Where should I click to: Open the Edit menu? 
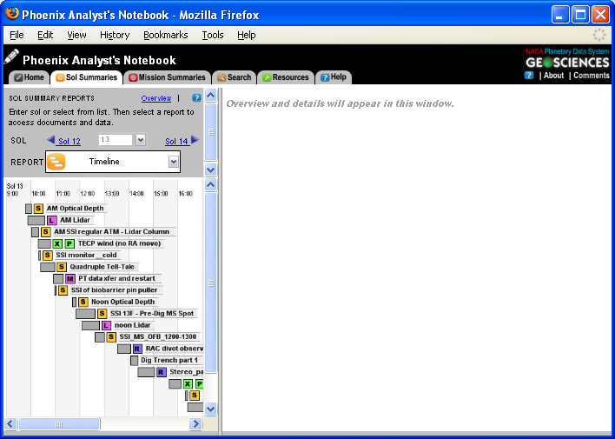(45, 35)
